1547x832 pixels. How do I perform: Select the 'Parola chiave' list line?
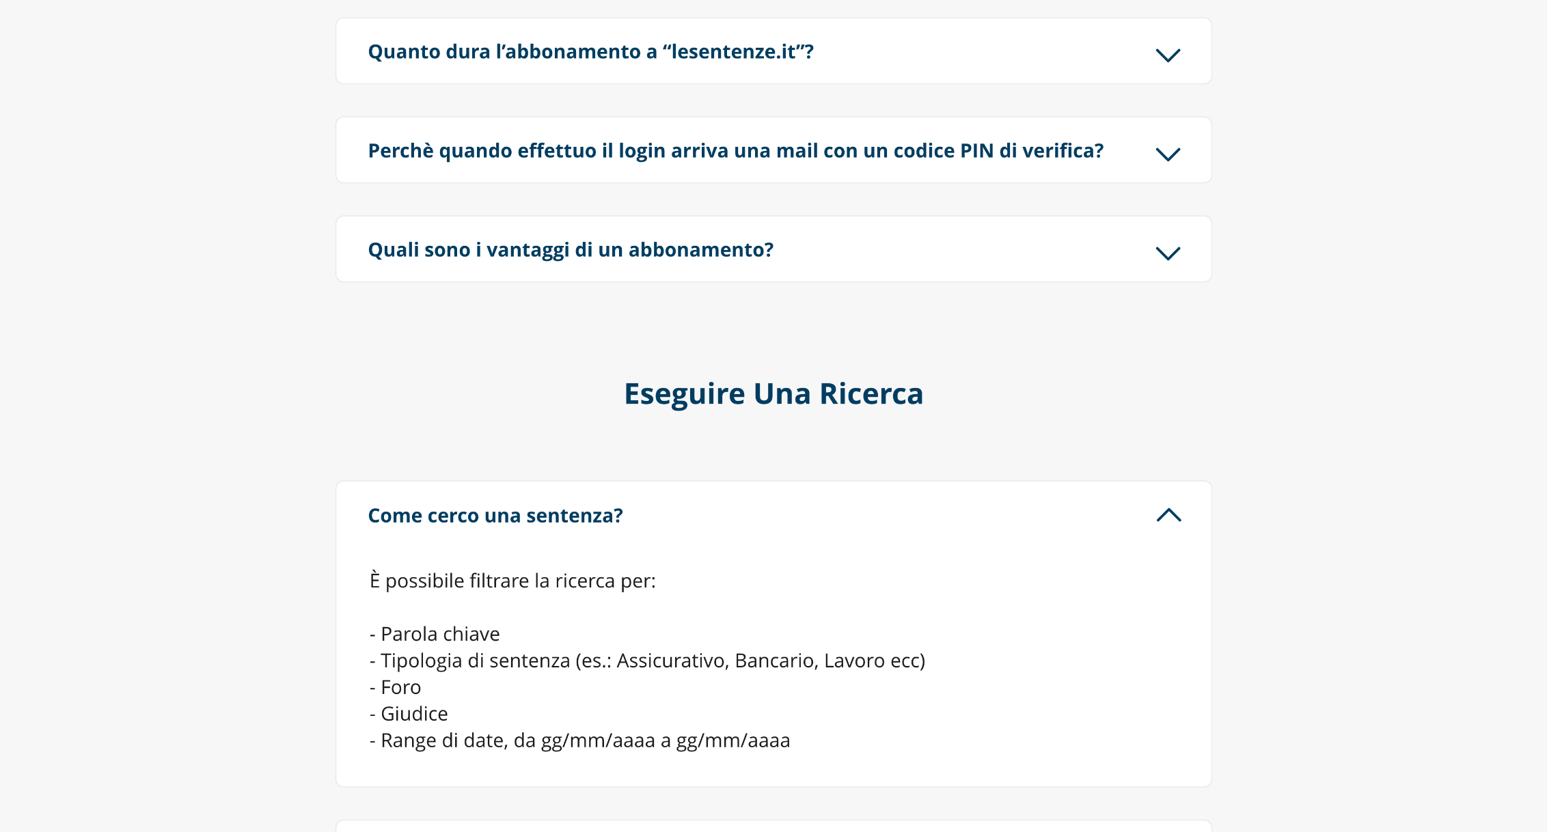435,634
